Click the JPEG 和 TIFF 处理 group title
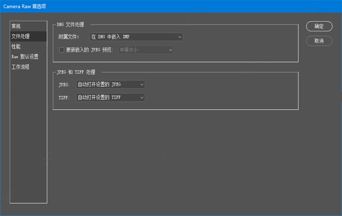Viewport: 342px width, 216px height. click(x=76, y=72)
